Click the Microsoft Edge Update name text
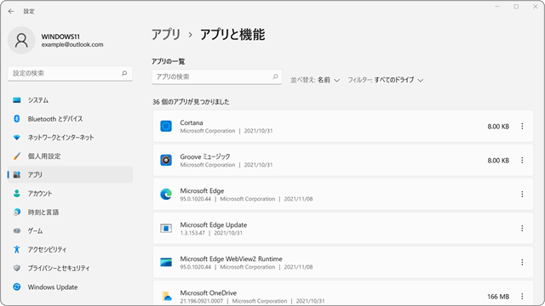 (214, 224)
